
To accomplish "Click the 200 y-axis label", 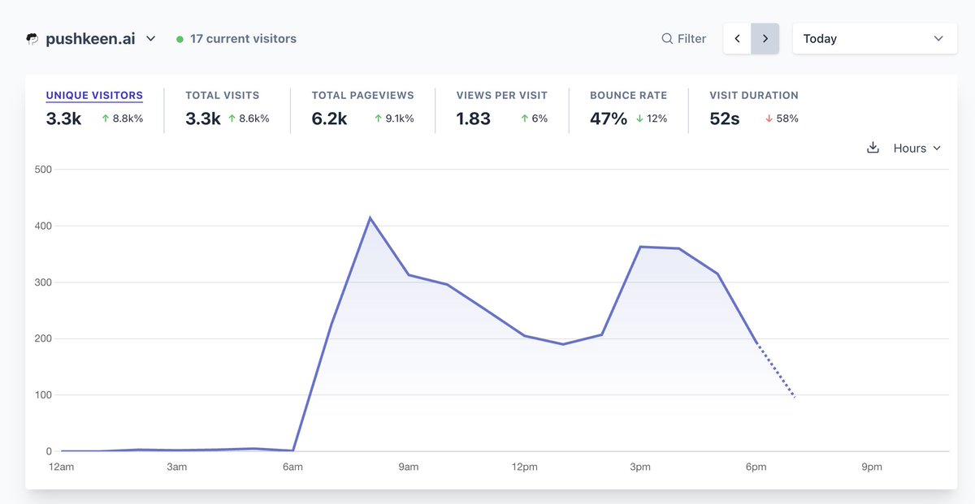I will [43, 338].
